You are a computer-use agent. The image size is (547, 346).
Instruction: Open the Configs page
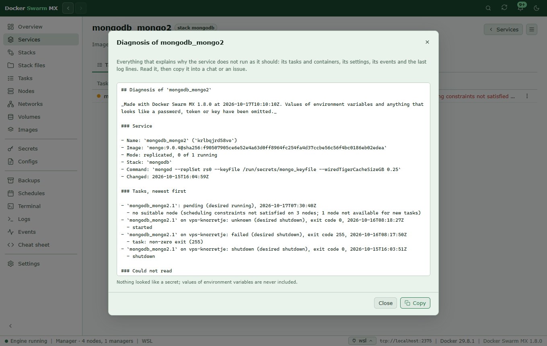coord(41,161)
